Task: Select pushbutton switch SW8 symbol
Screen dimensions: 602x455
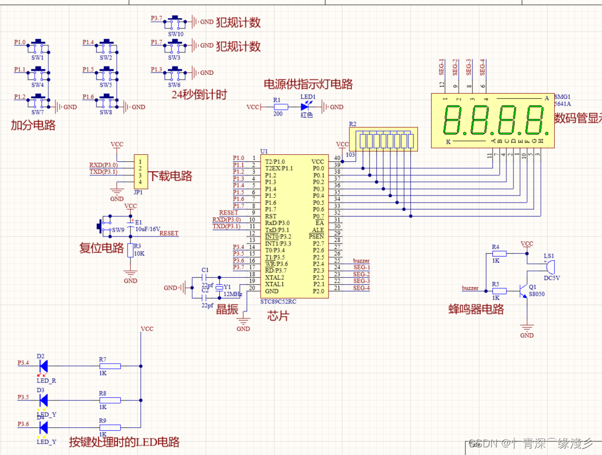Action: 106,101
